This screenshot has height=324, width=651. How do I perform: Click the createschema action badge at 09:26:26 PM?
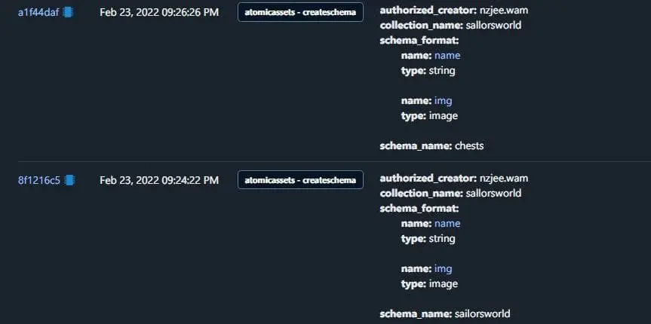(x=300, y=13)
